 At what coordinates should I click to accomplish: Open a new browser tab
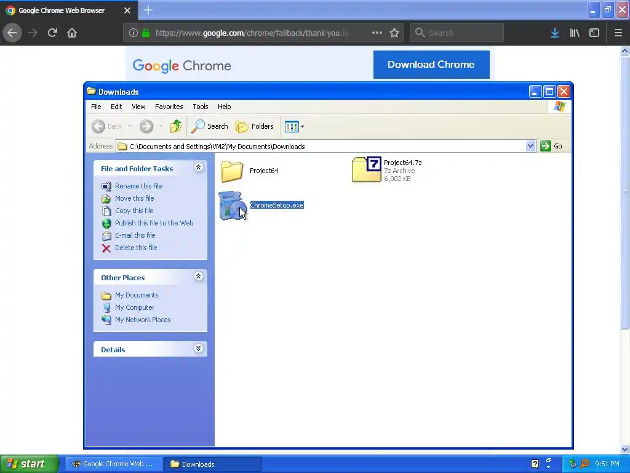(x=148, y=10)
